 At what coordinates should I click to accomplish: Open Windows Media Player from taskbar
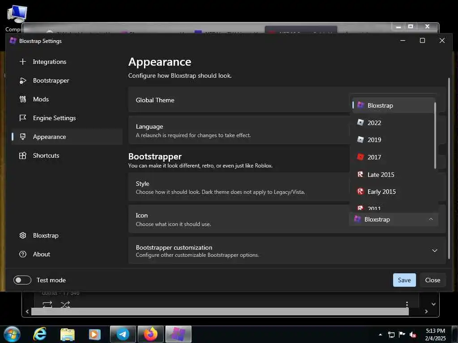point(94,334)
